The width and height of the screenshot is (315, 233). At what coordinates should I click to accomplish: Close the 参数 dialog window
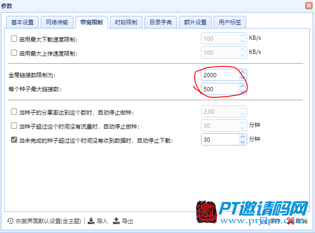tap(308, 6)
